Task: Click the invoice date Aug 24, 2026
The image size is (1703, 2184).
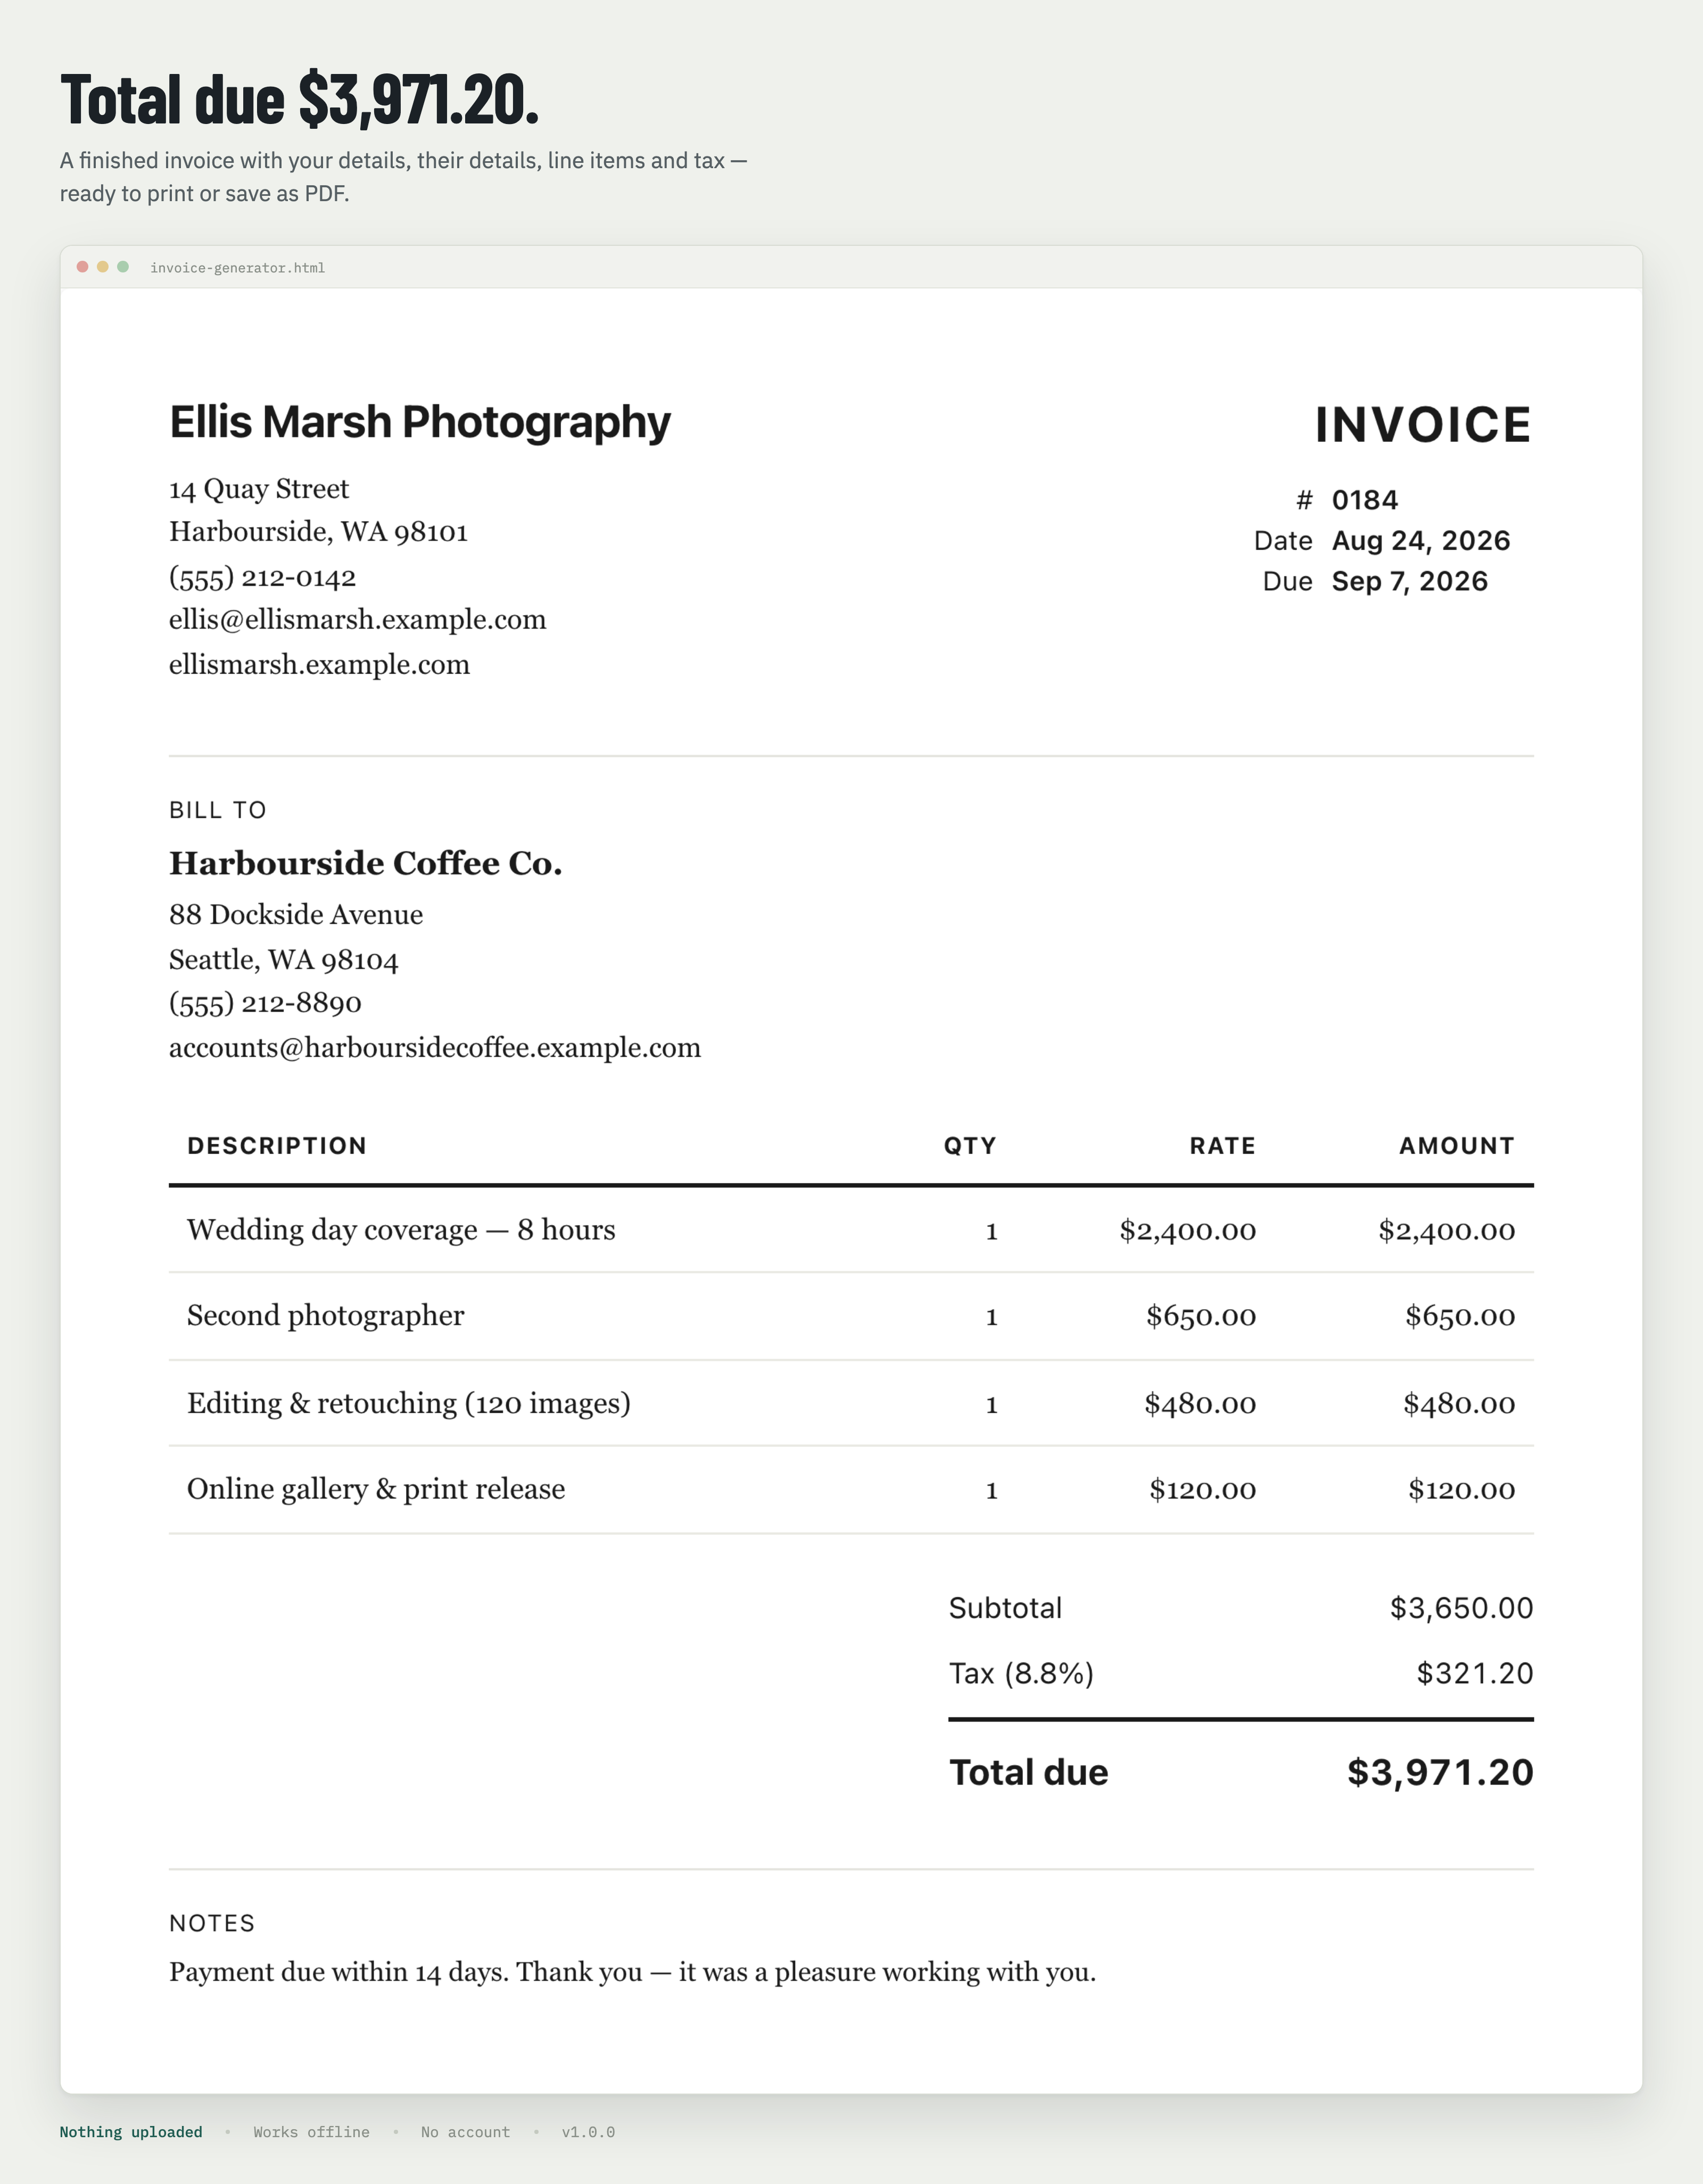Action: (1421, 541)
